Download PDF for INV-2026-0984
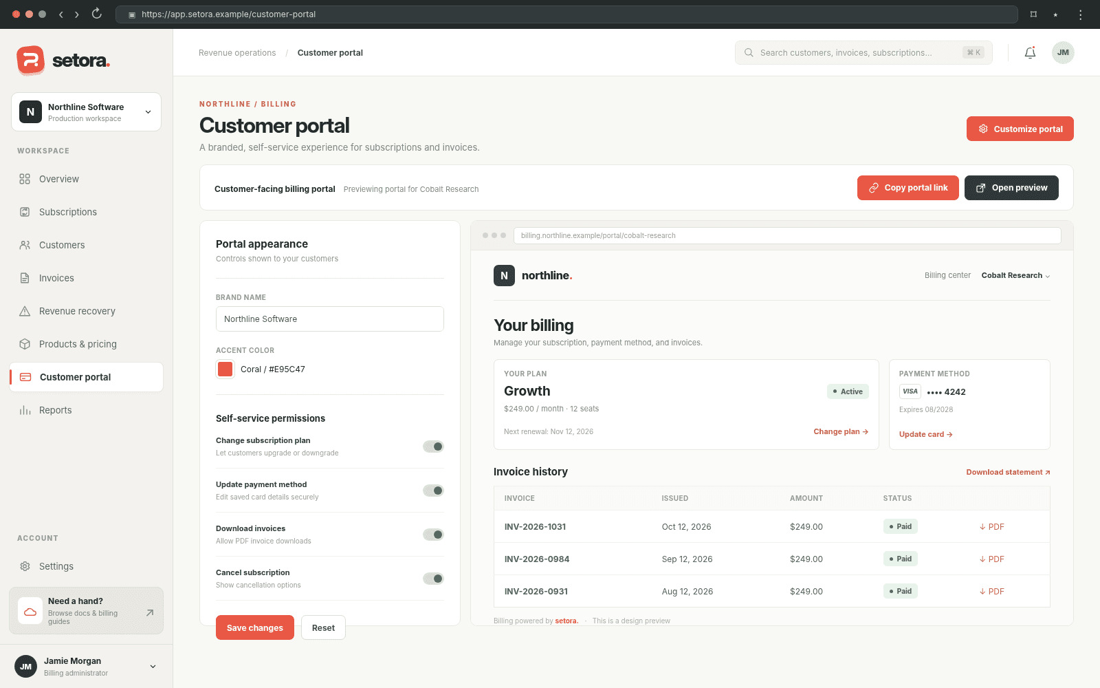Viewport: 1100px width, 688px height. pos(991,559)
